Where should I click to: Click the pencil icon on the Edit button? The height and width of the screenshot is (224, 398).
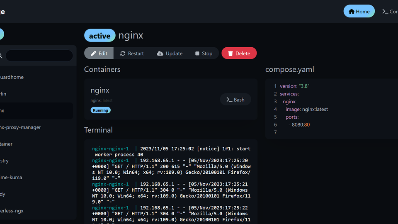pyautogui.click(x=93, y=54)
